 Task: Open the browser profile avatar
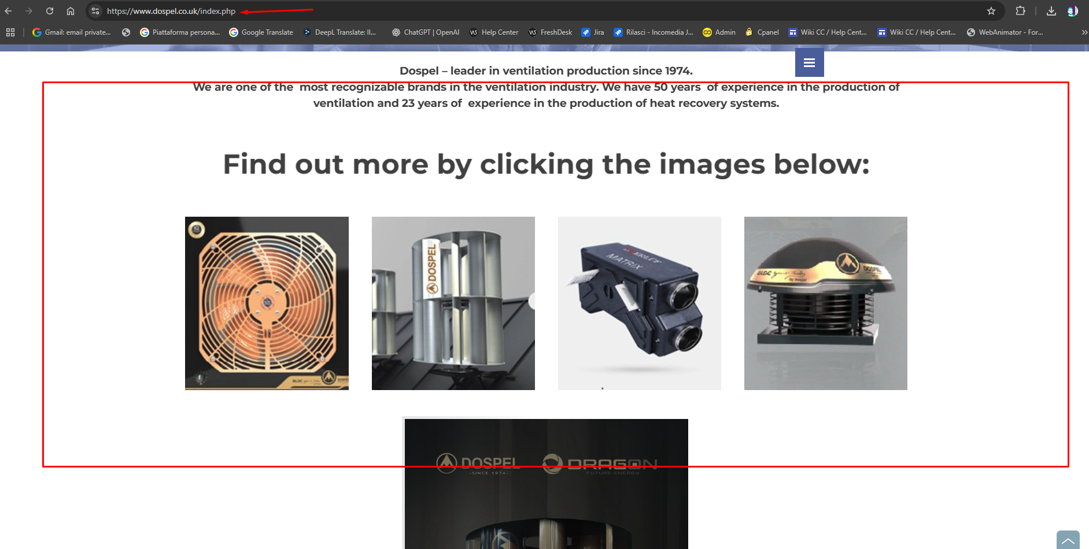1072,11
